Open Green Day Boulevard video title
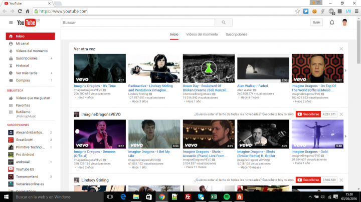Image resolution: width=361 pixels, height=202 pixels. pos(206,88)
